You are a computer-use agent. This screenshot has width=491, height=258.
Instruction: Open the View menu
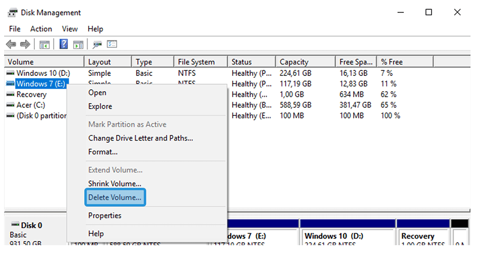click(x=70, y=29)
